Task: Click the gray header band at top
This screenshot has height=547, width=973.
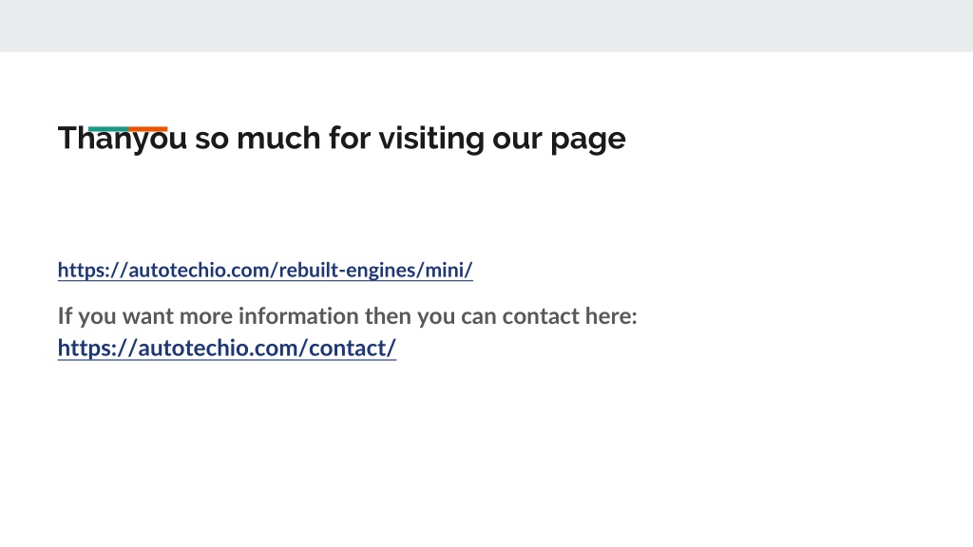Action: pos(486,26)
